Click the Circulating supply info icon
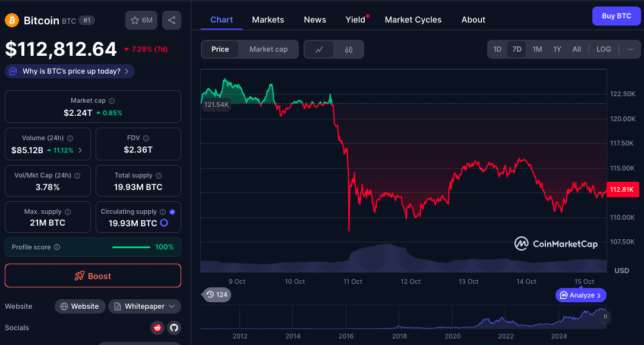The height and width of the screenshot is (345, 644). coord(163,212)
